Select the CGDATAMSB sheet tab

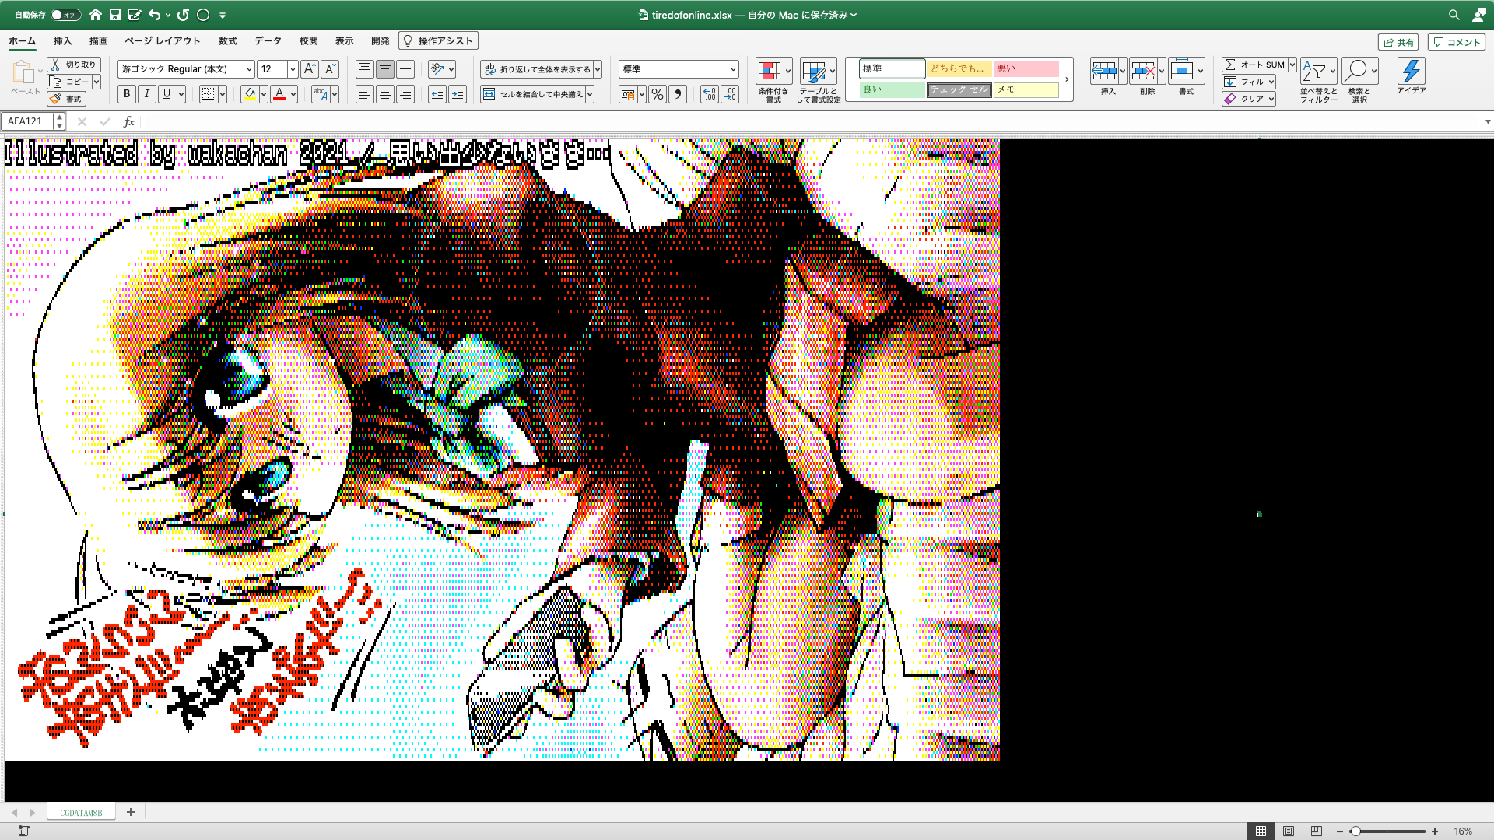81,812
